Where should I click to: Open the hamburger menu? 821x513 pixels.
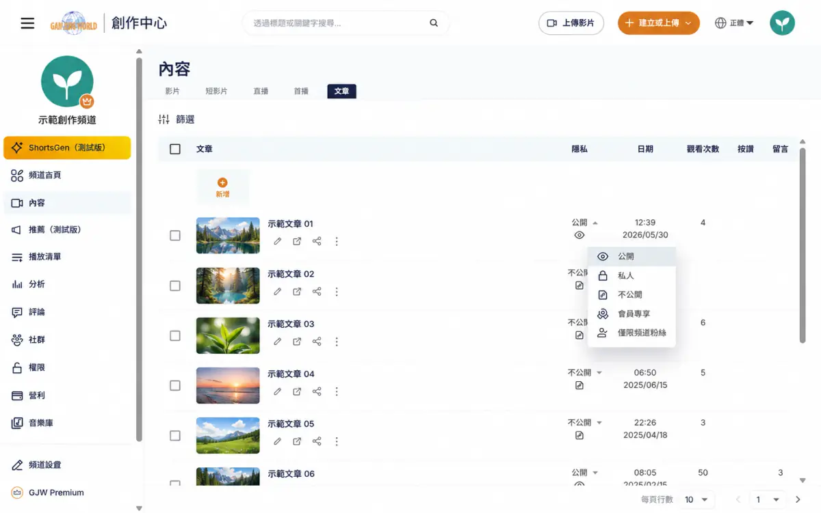pos(27,23)
